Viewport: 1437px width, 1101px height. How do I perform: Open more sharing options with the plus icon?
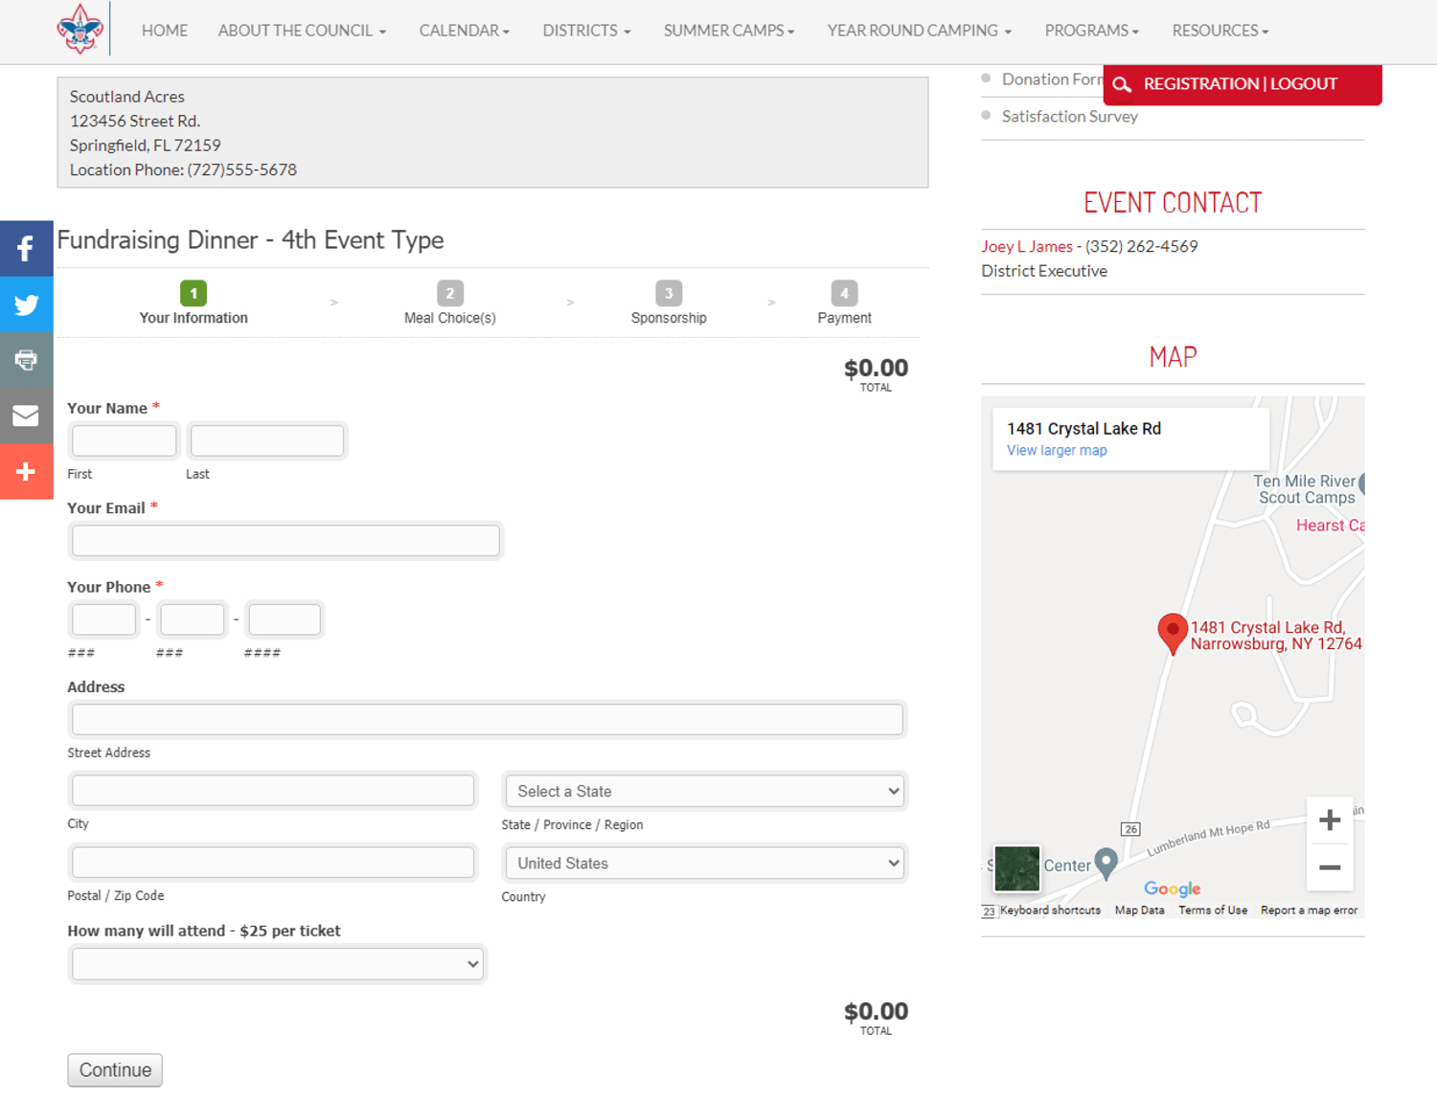tap(26, 471)
